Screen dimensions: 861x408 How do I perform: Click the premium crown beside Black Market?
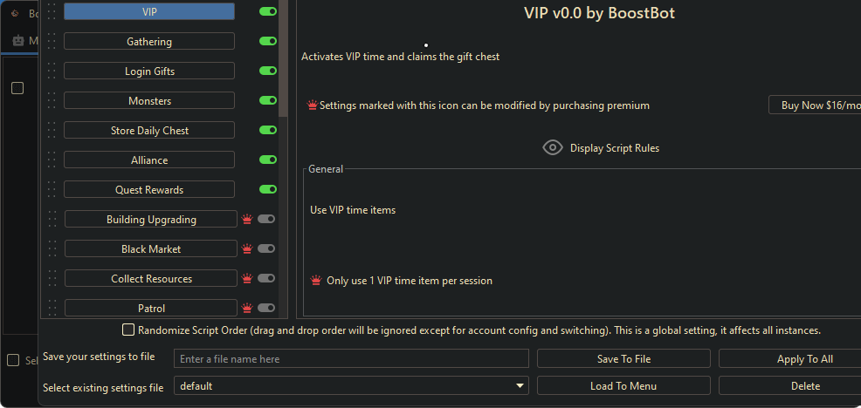coord(247,249)
